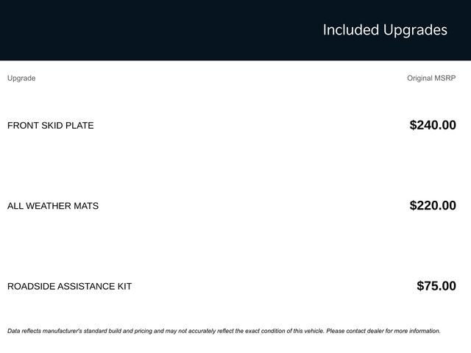Screen dimensions: 471x353
Task: Click the word "ALL" in the mats row
Action: [x=15, y=206]
